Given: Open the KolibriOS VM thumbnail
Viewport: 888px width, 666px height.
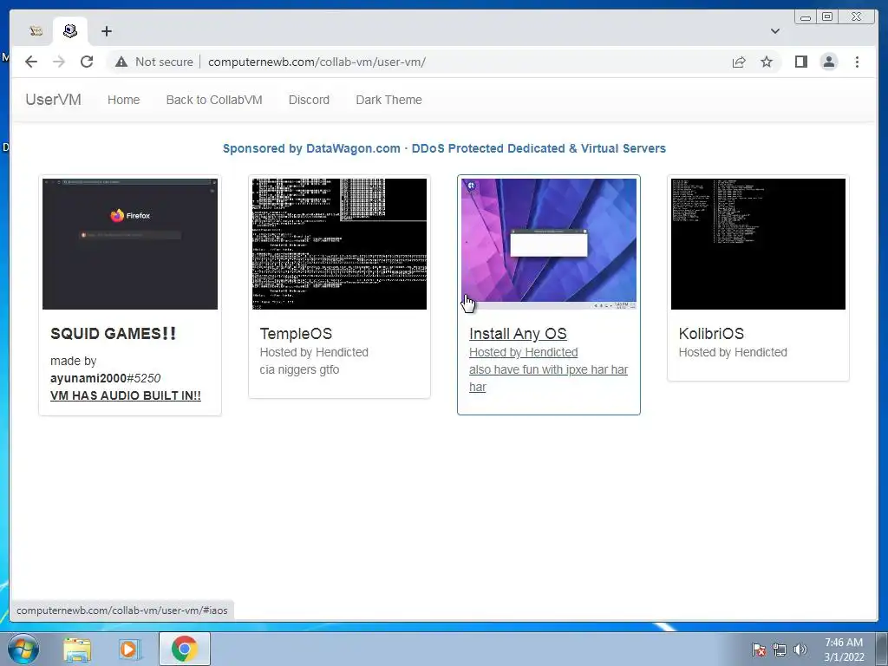Looking at the screenshot, I should click(758, 244).
